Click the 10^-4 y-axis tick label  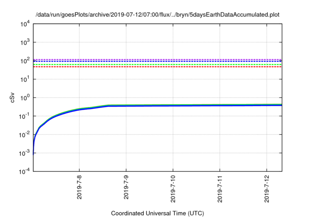pyautogui.click(x=24, y=171)
